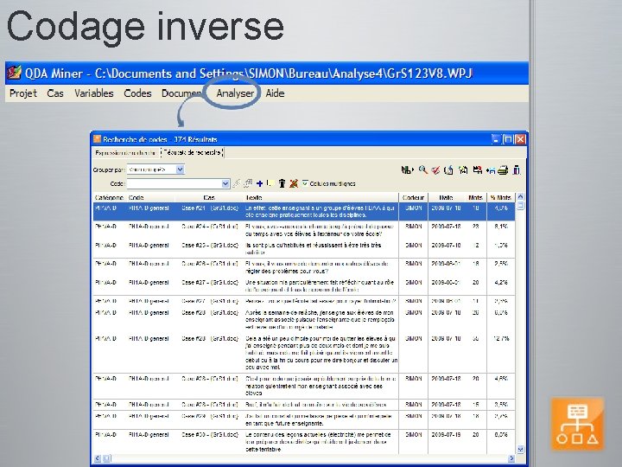Click the horizontal scrollbar right arrow
Image resolution: width=622 pixels, height=467 pixels.
pyautogui.click(x=511, y=458)
